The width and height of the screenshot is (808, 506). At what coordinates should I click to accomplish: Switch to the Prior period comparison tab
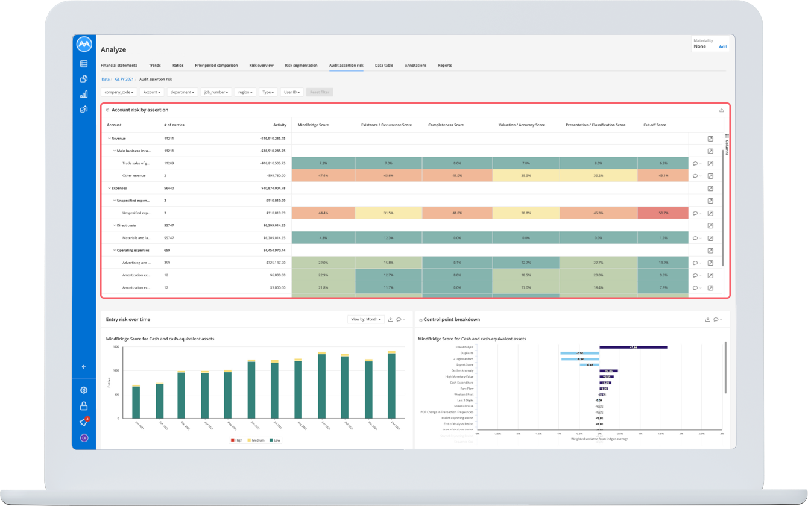[216, 65]
